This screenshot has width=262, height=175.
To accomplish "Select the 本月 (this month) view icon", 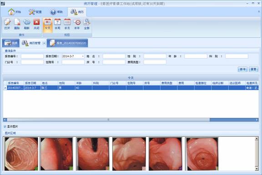I will point(67,24).
